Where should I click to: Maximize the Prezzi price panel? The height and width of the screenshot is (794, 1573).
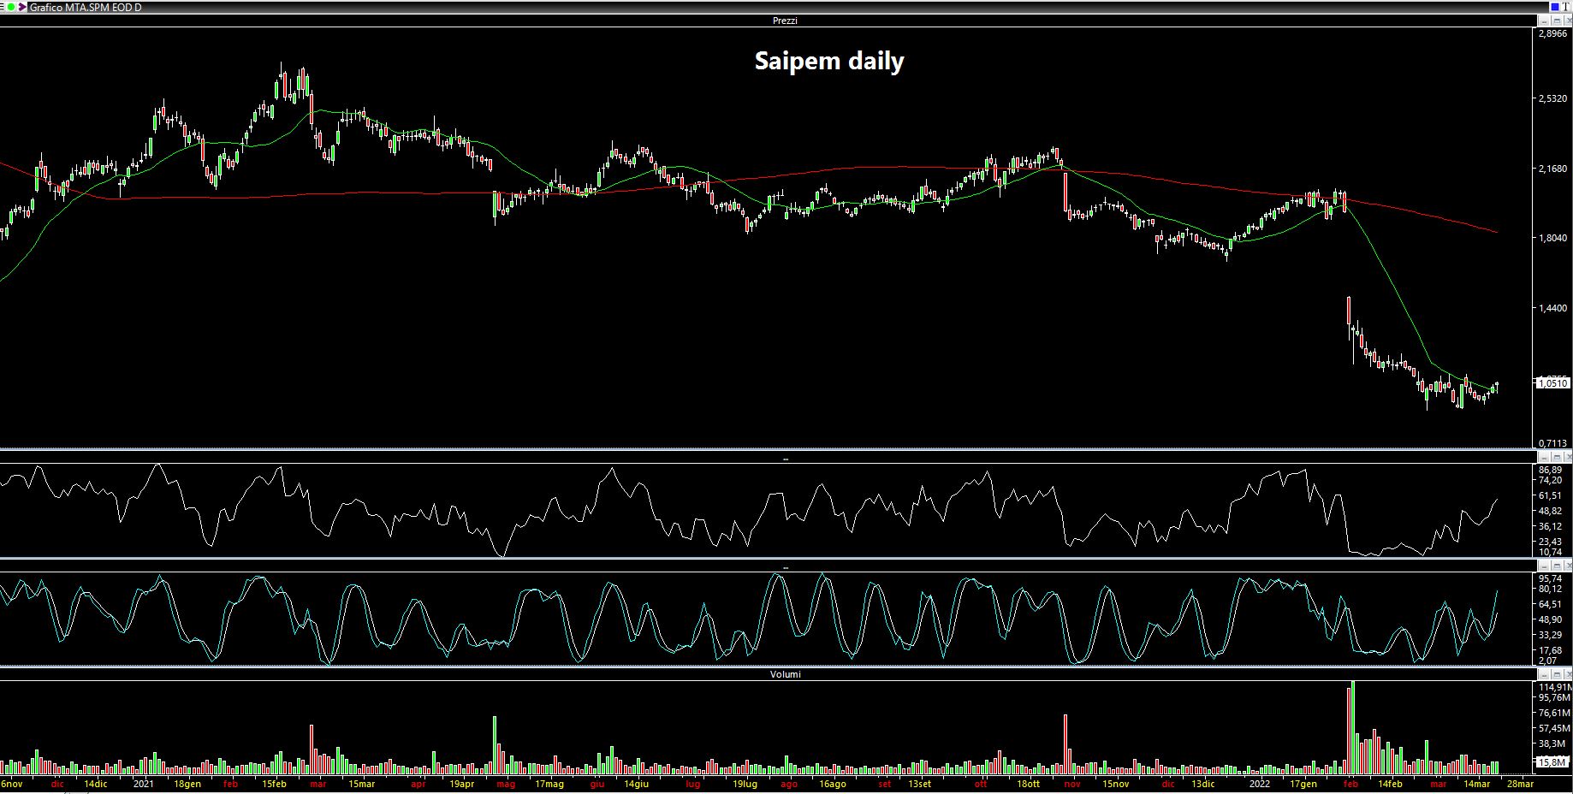[x=1557, y=21]
